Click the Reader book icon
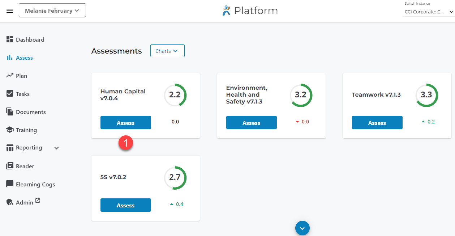The width and height of the screenshot is (455, 236). point(10,166)
